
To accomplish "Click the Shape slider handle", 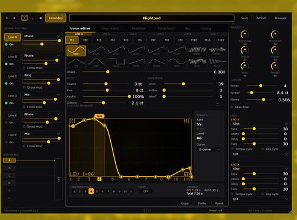I will pos(108,72).
